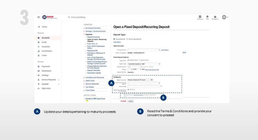Open Home in the sidebar

pyautogui.click(x=44, y=27)
